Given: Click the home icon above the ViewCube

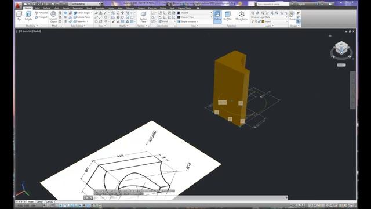Looking at the screenshot, I should point(330,36).
